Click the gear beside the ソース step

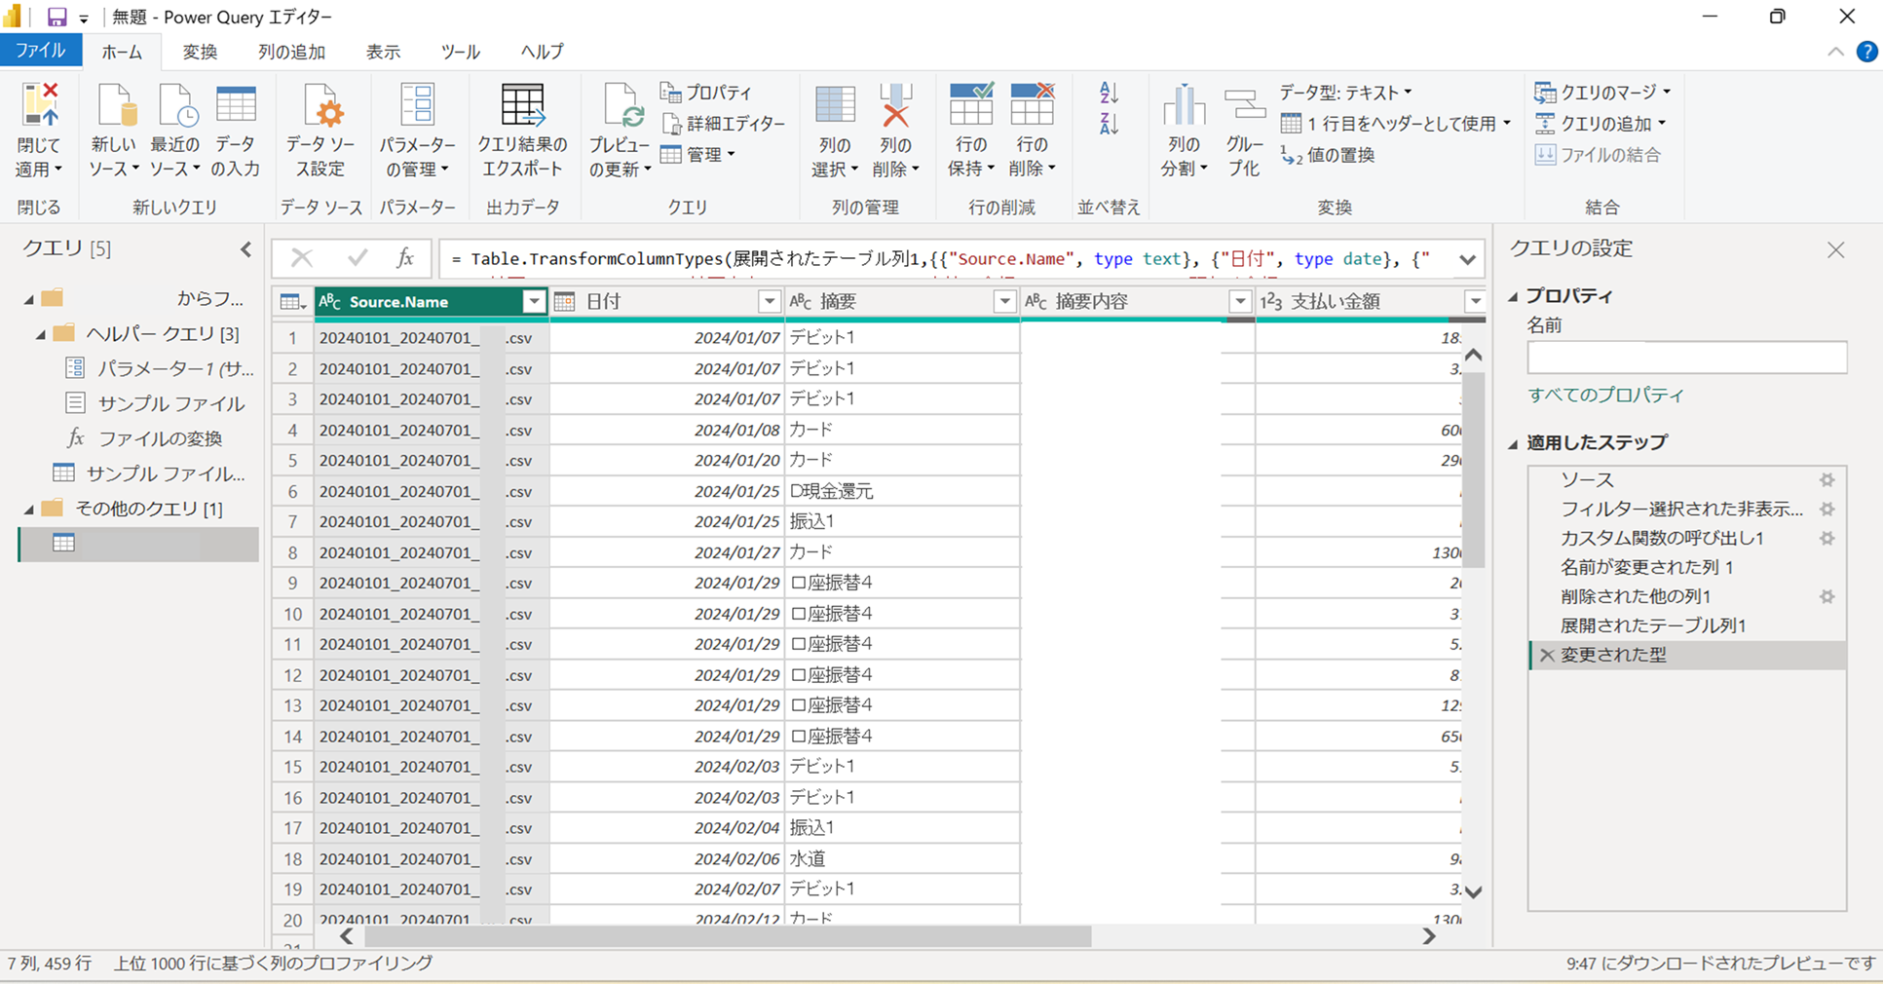(1827, 479)
